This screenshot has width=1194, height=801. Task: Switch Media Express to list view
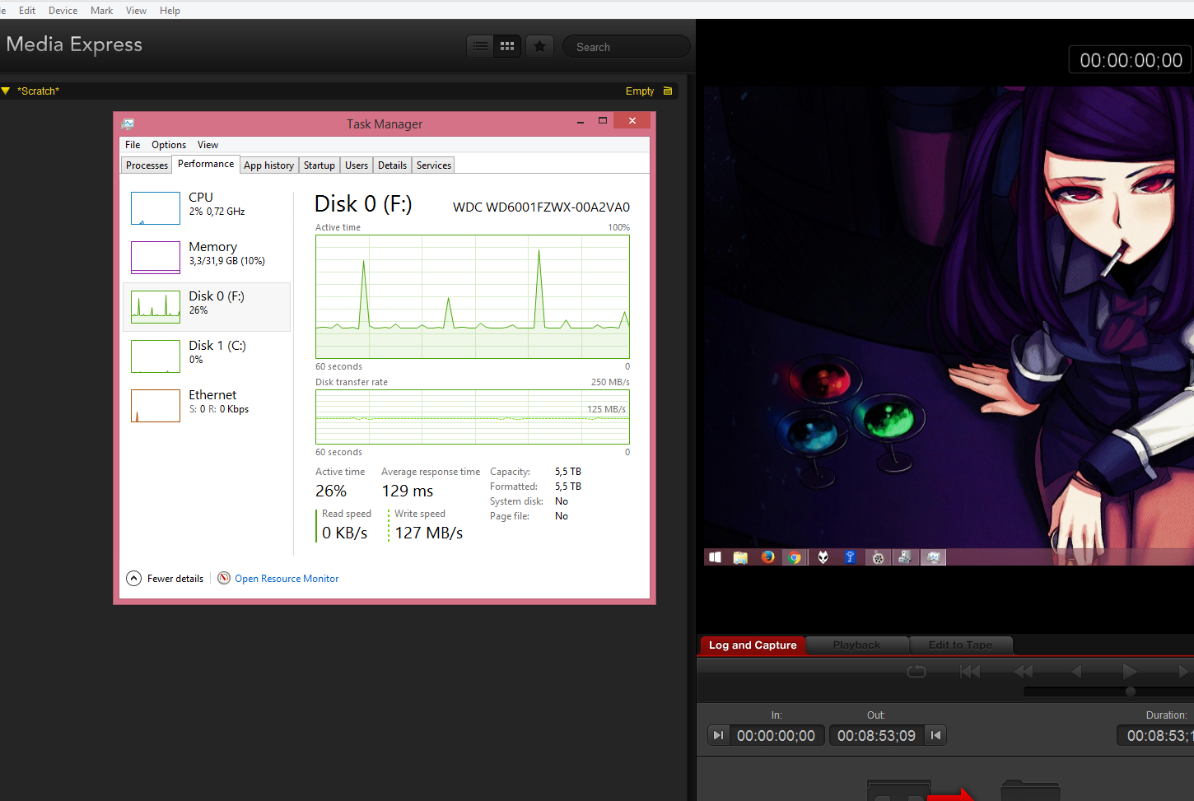pyautogui.click(x=480, y=46)
